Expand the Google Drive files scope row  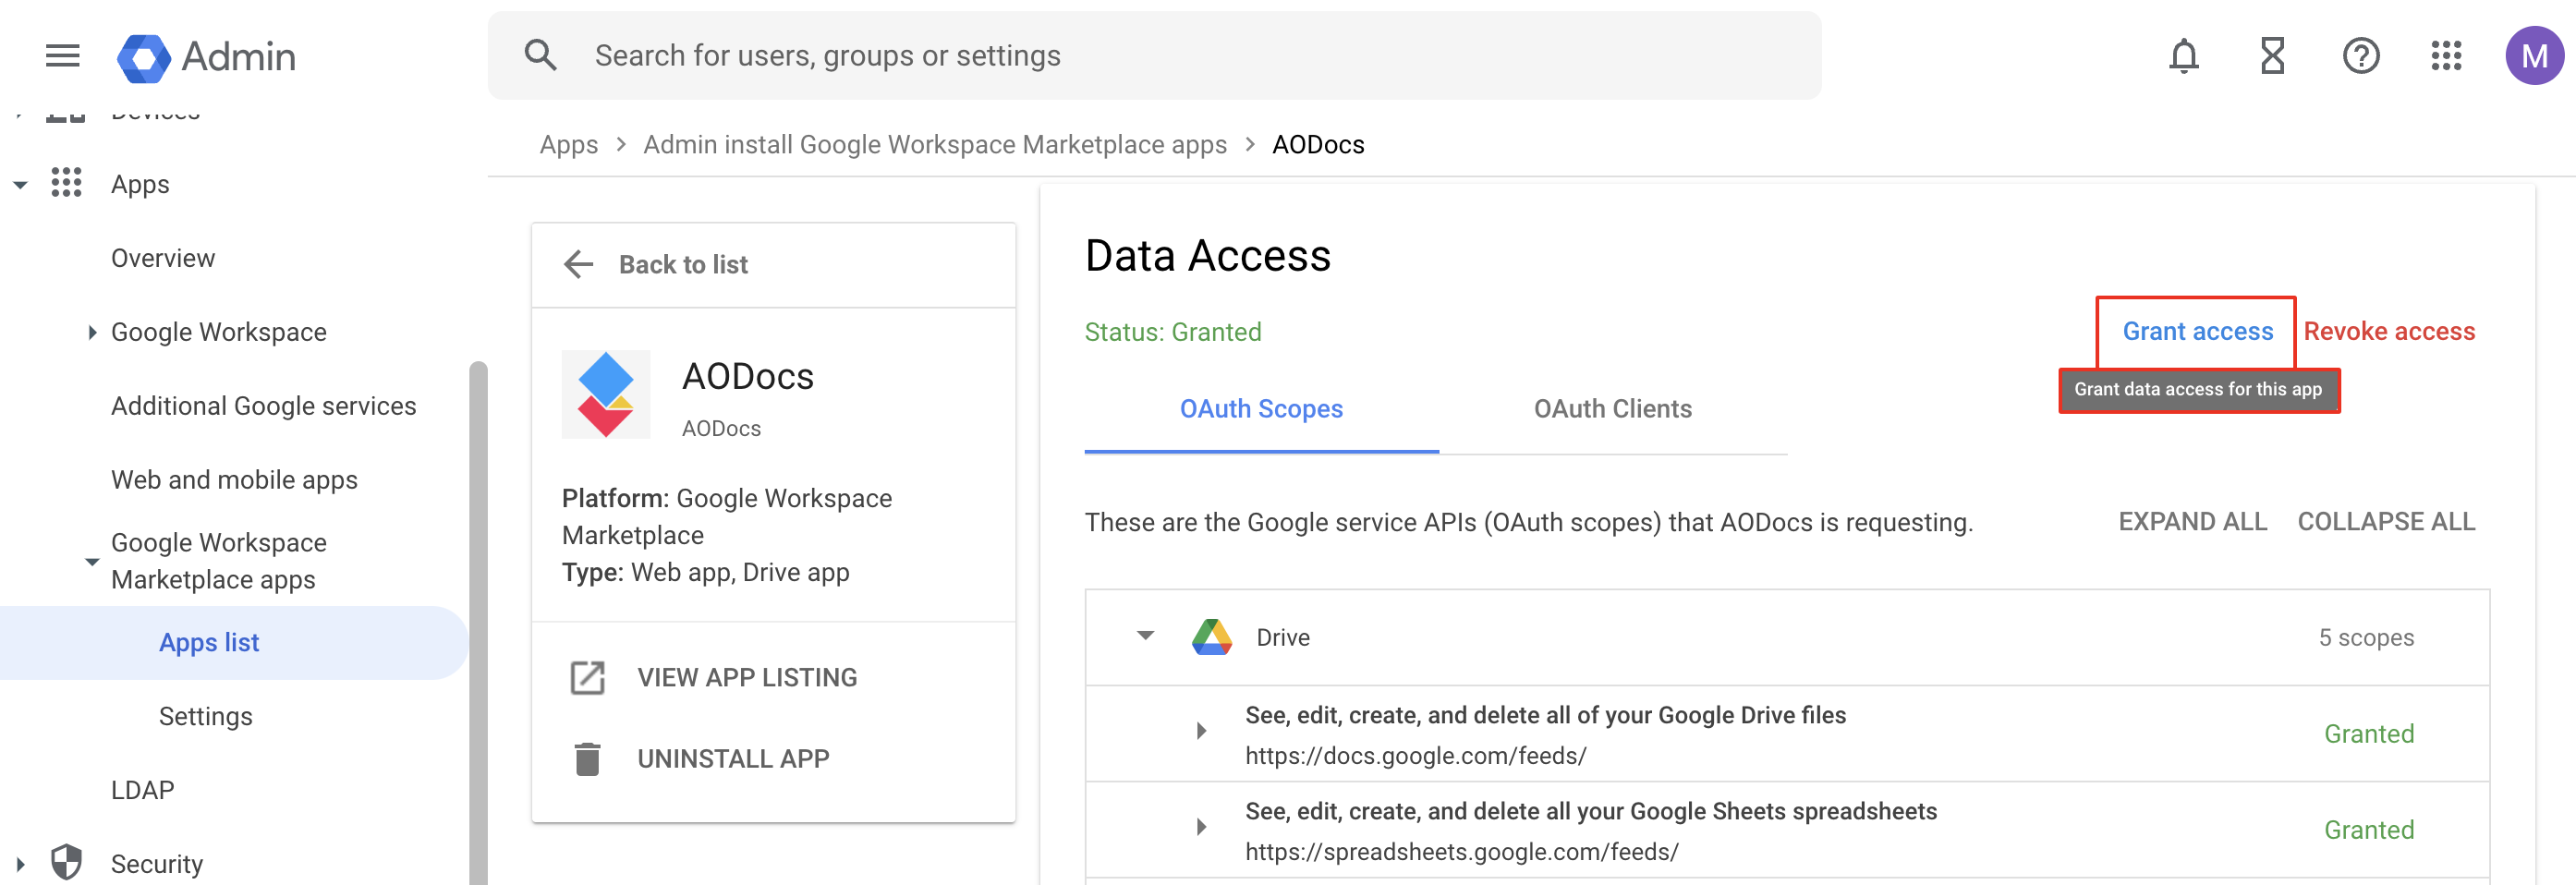1201,731
